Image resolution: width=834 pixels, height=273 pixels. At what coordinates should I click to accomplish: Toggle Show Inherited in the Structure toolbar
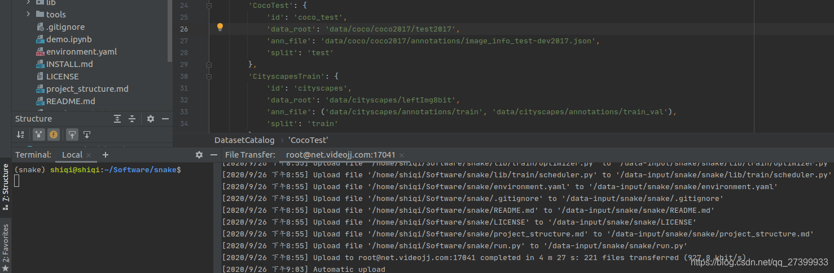click(x=38, y=135)
